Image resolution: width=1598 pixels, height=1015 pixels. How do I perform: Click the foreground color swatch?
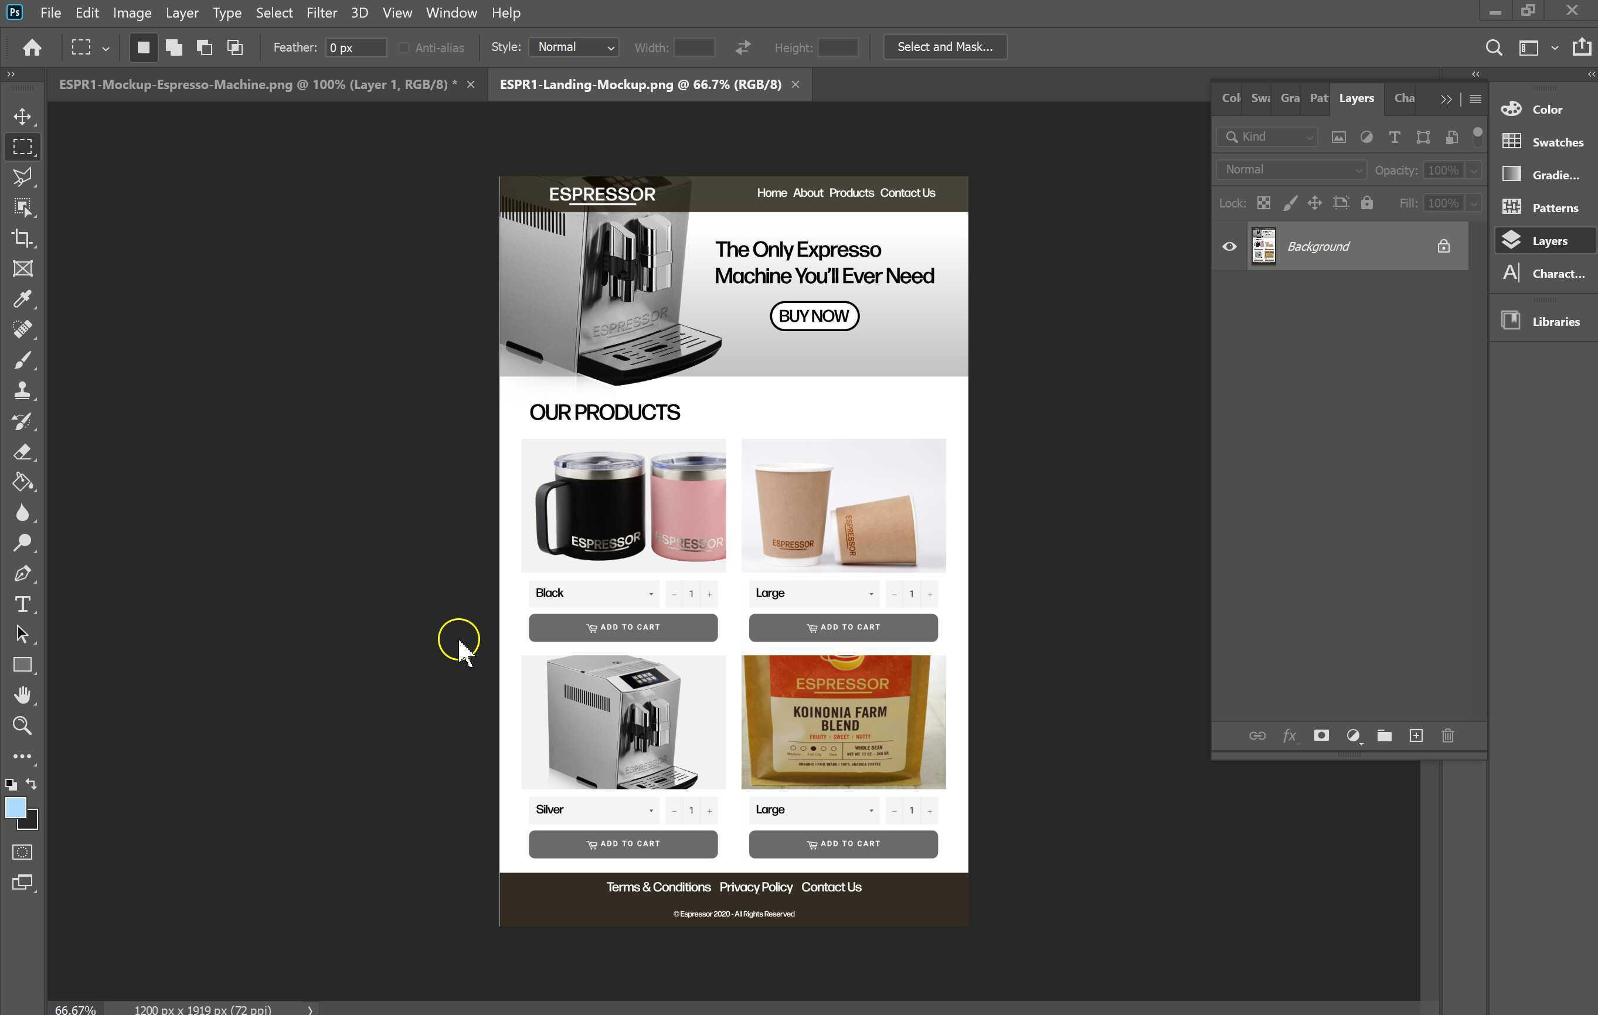pyautogui.click(x=15, y=807)
